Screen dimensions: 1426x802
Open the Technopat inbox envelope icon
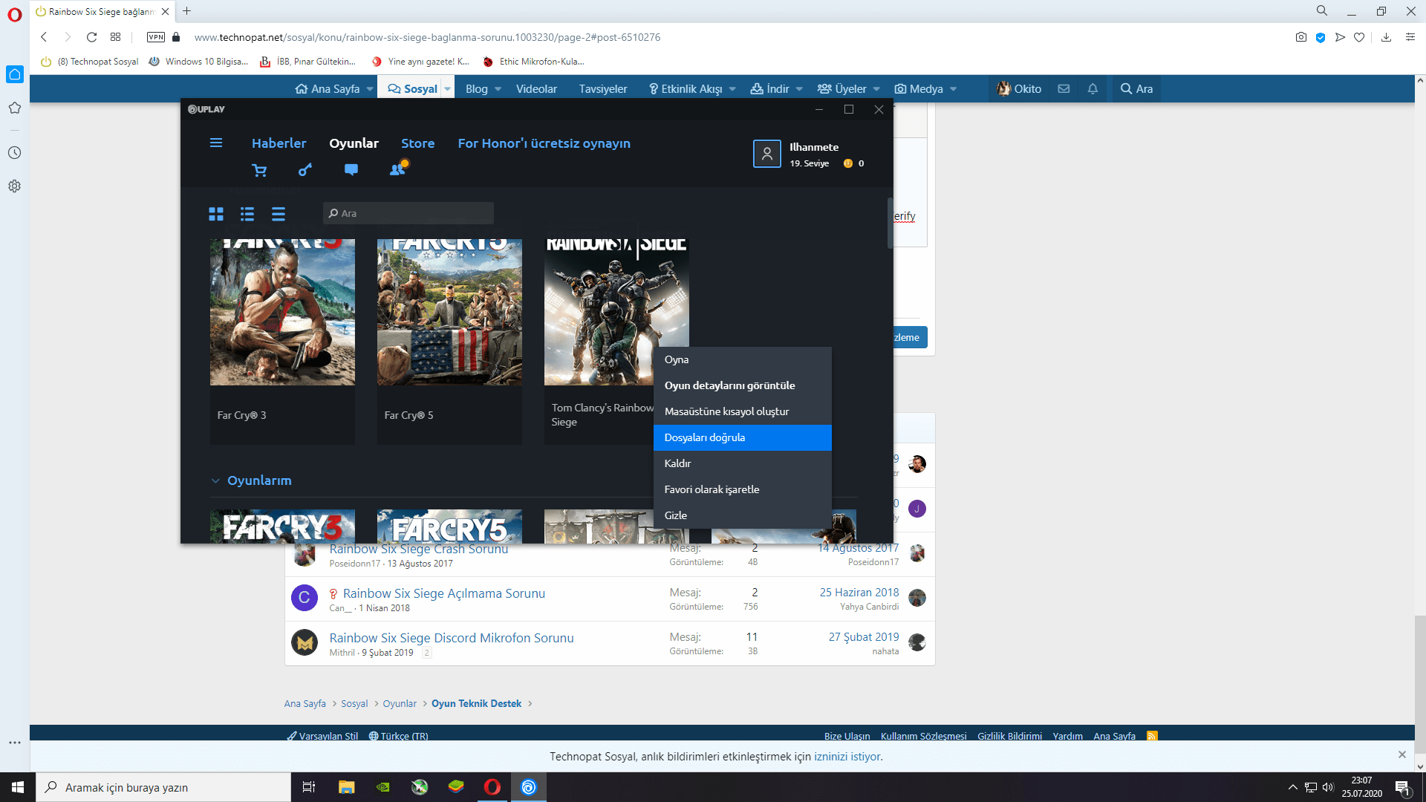[1064, 88]
